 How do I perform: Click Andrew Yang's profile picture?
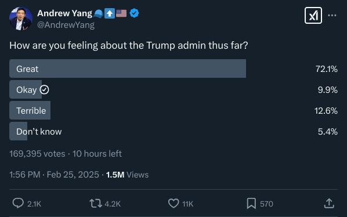(21, 19)
